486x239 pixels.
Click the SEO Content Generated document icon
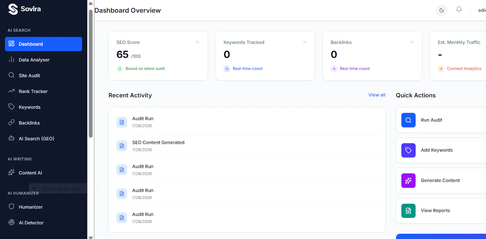pyautogui.click(x=122, y=146)
